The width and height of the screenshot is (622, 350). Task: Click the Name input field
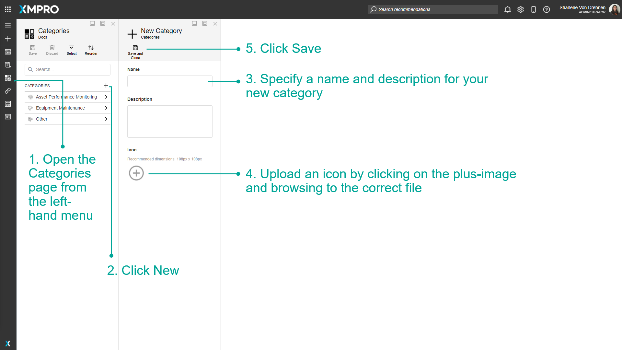click(169, 81)
